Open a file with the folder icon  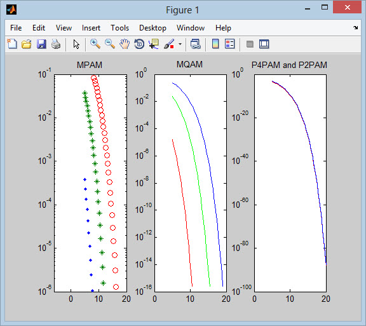pyautogui.click(x=27, y=44)
